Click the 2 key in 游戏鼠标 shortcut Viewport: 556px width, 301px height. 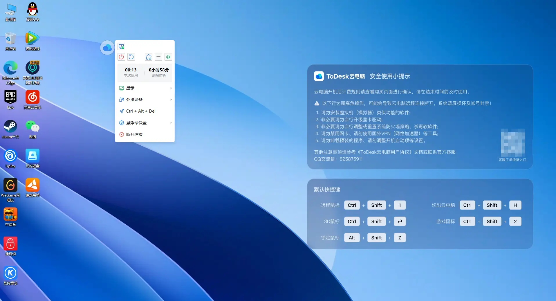pos(515,221)
